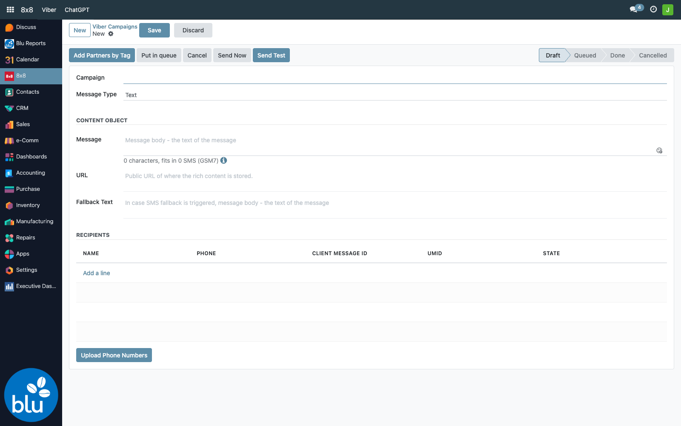
Task: Click the Send Test button
Action: click(271, 55)
